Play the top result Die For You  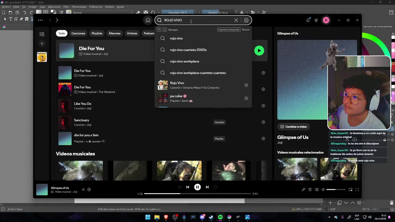(259, 51)
